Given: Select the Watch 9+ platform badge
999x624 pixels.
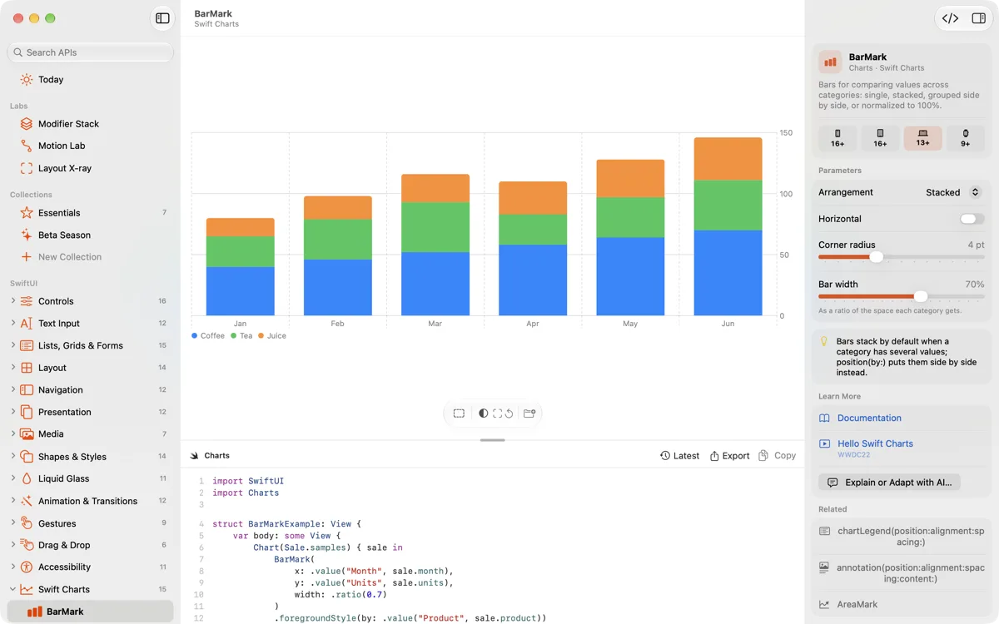Looking at the screenshot, I should 966,138.
